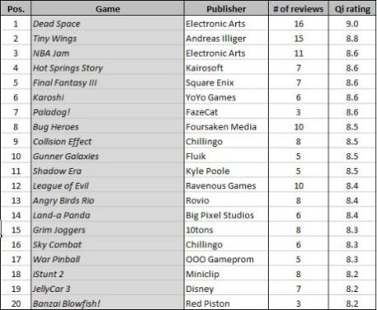
Task: Click the Square Enix publisher cell
Action: point(226,82)
